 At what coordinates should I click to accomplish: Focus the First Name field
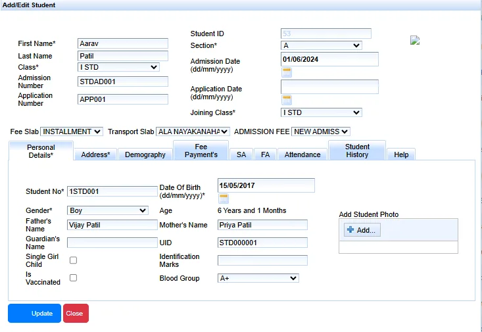pyautogui.click(x=123, y=43)
